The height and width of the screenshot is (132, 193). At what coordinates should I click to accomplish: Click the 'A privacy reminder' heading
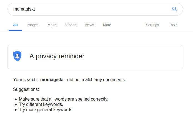click(57, 56)
